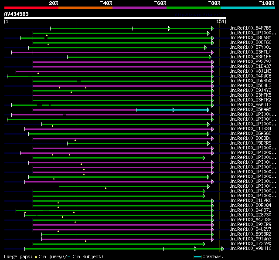
Task: Open hit UniRef100_B4M7B5
Action: coord(250,28)
